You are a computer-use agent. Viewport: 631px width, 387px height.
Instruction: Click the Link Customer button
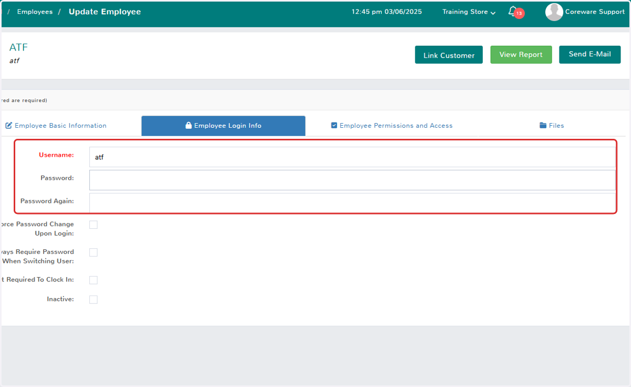click(449, 55)
